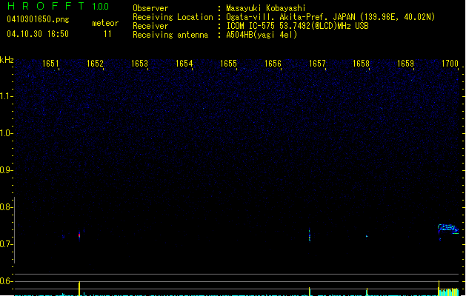Click the 1658 time axis label
Image resolution: width=466 pixels, height=296 pixels.
[x=361, y=64]
